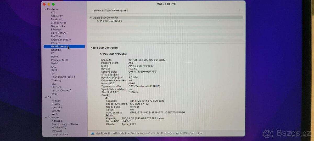Select Grafika/monitory entry
This screenshot has height=141, width=314.
tap(61, 40)
